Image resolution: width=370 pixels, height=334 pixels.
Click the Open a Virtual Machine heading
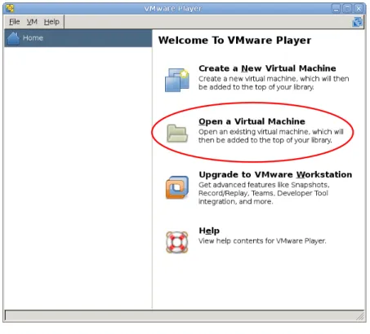(252, 121)
